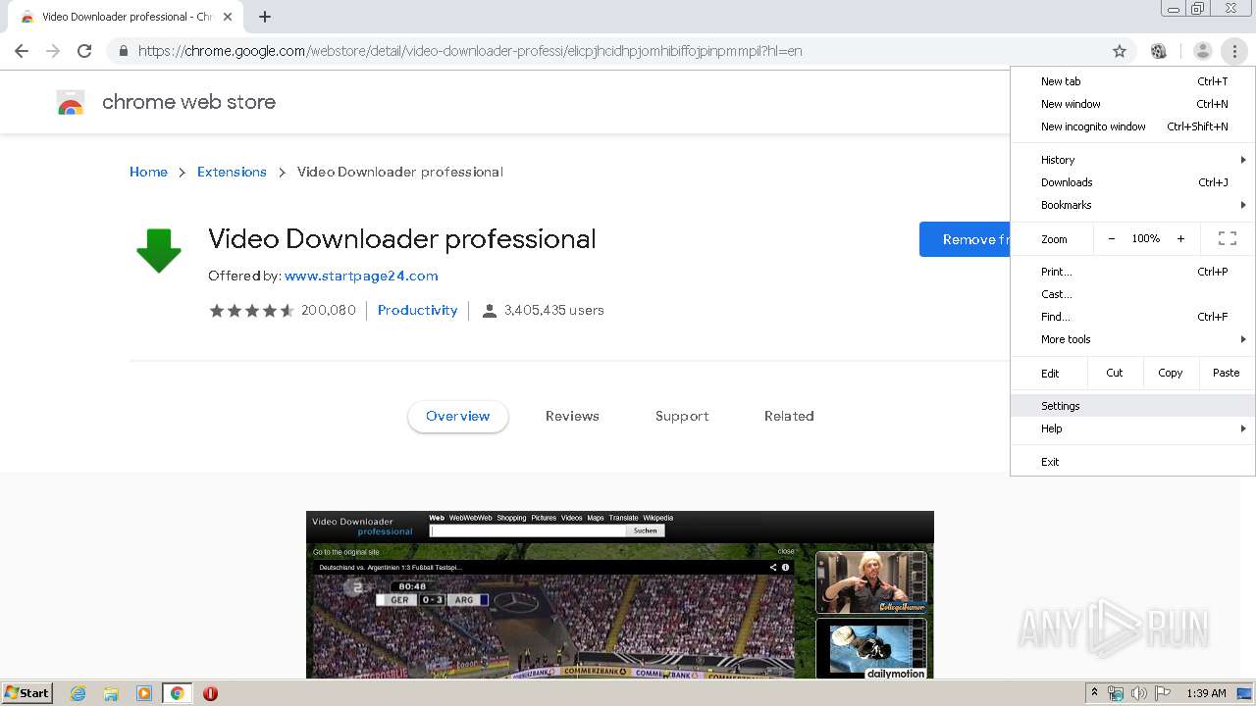Click the red Opera taskbar icon
1256x706 pixels.
210,693
